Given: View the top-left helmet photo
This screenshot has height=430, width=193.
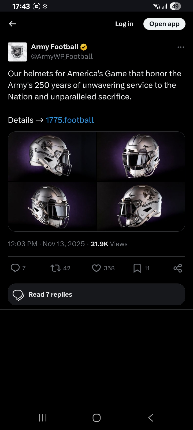Looking at the screenshot, I should [x=52, y=157].
